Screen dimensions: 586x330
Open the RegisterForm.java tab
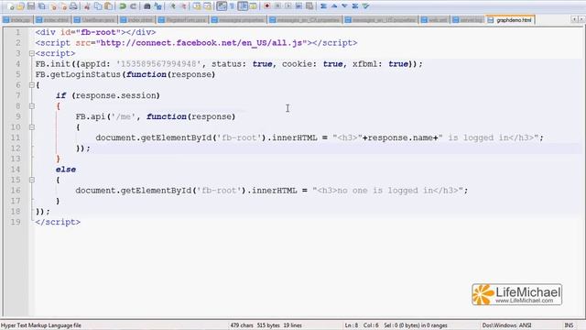coord(183,20)
